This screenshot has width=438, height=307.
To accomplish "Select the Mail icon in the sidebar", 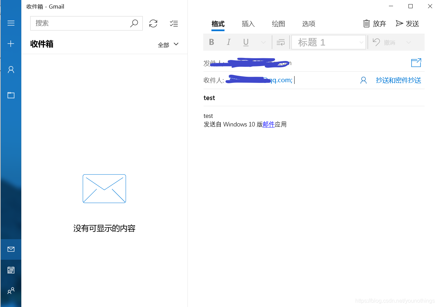I will (11, 249).
